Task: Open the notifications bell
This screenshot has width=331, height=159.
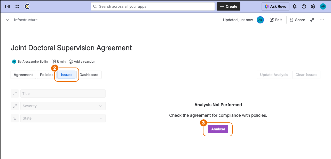Action: point(295,6)
